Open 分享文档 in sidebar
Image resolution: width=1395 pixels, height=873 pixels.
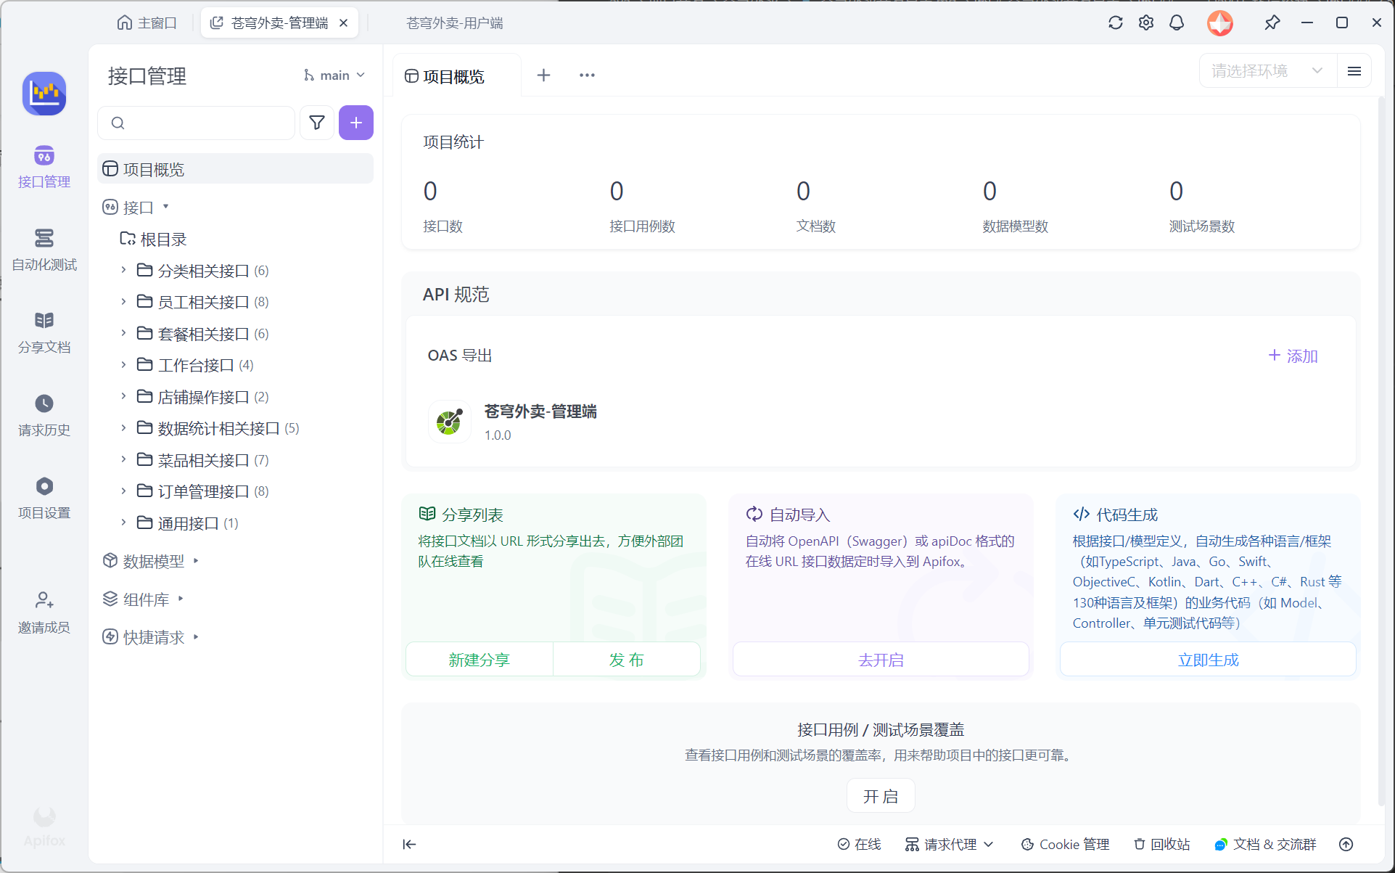click(44, 332)
